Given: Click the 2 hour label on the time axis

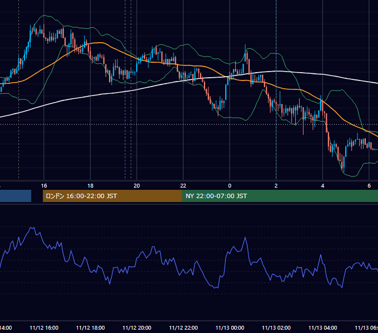Looking at the screenshot, I should point(276,186).
